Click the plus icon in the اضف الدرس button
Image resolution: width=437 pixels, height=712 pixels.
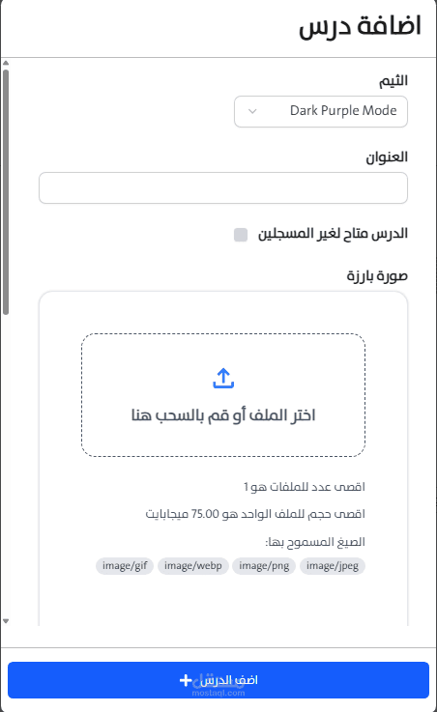[186, 680]
